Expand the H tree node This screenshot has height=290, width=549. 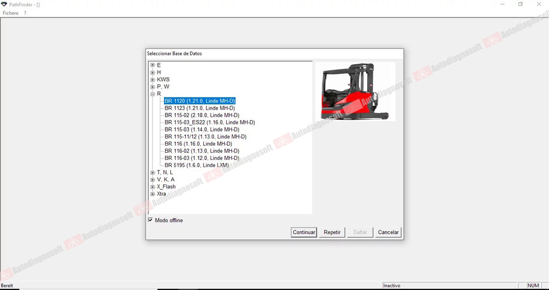pyautogui.click(x=152, y=73)
